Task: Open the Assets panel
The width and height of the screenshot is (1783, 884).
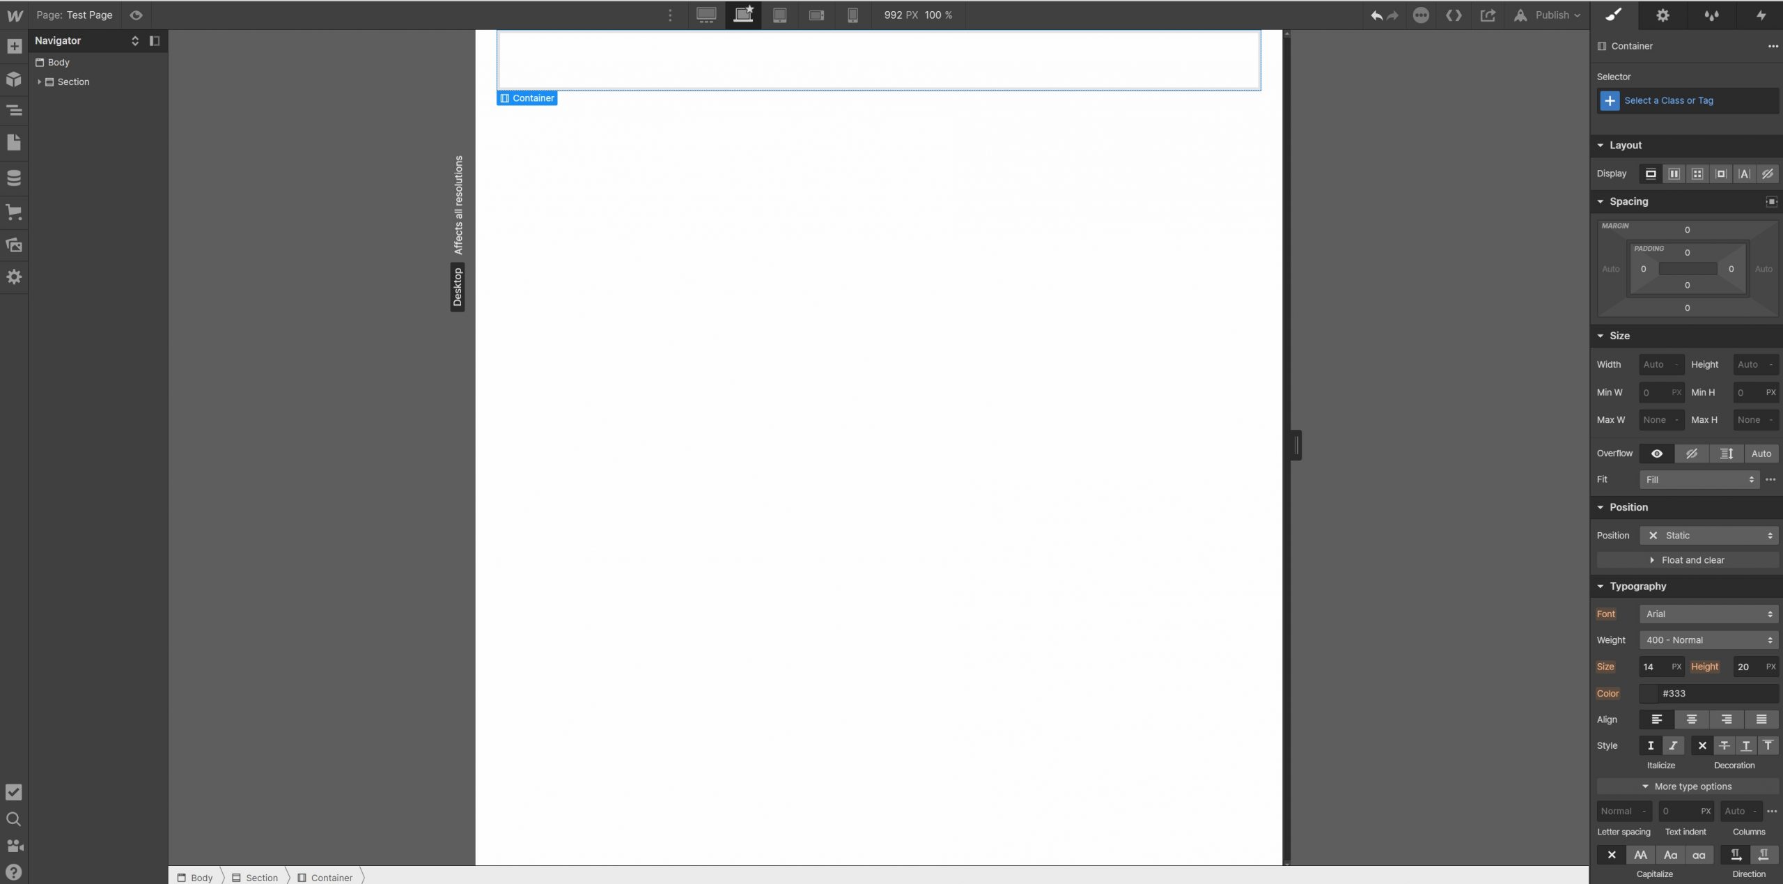Action: click(14, 245)
